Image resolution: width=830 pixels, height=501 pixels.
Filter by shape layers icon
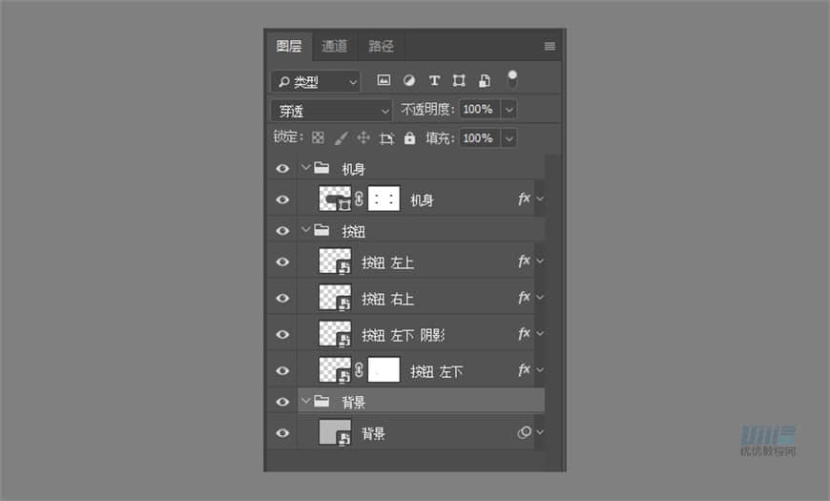[x=459, y=80]
